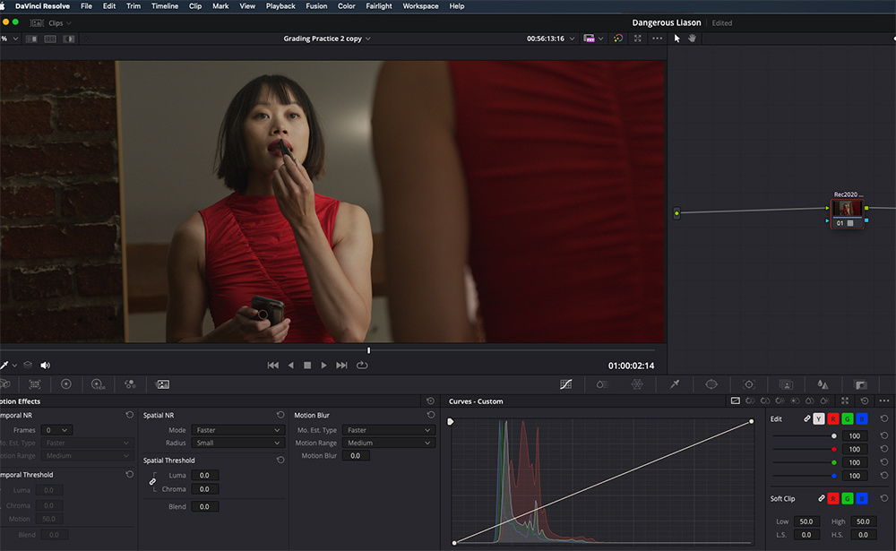The width and height of the screenshot is (896, 551).
Task: Open the Motion Range Medium dropdown
Action: coord(389,443)
